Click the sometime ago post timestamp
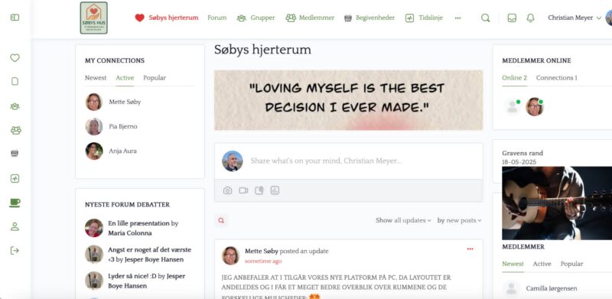 pyautogui.click(x=263, y=261)
